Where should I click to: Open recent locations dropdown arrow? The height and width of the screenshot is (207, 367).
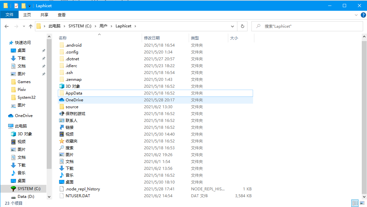[24, 26]
